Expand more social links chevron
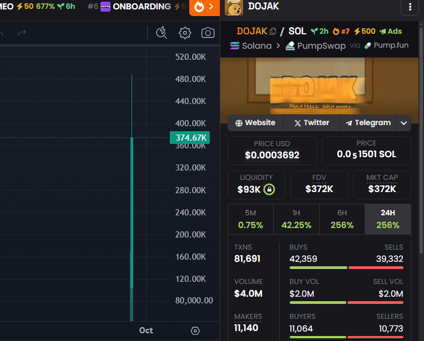 (403, 123)
